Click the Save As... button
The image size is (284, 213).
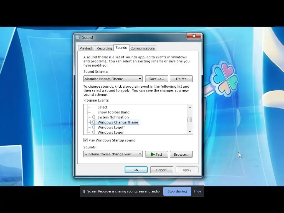(156, 79)
